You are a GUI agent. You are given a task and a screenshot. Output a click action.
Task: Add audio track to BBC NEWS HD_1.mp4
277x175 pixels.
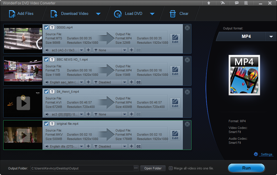coord(88,82)
